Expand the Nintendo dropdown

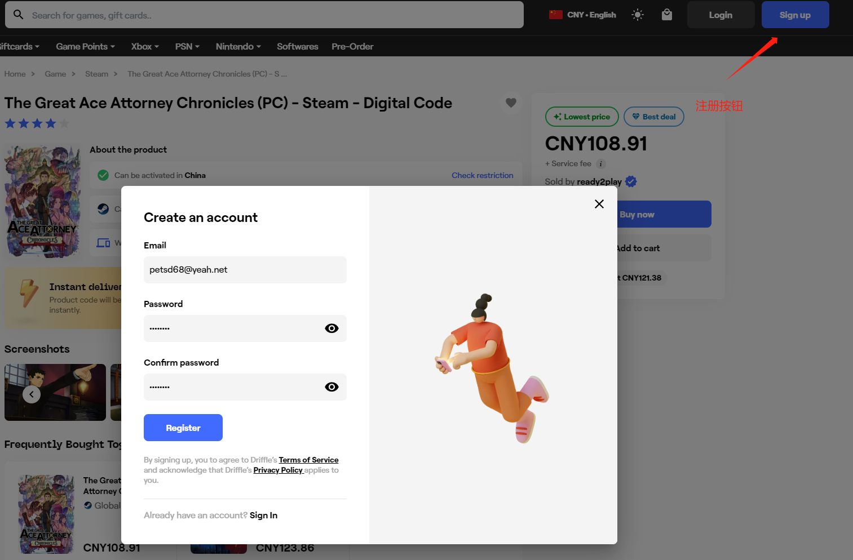[x=238, y=46]
